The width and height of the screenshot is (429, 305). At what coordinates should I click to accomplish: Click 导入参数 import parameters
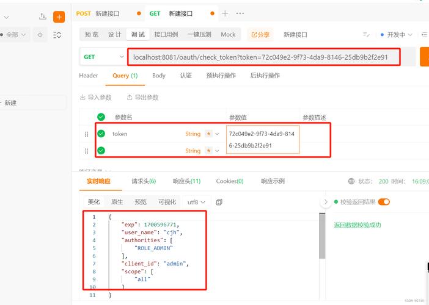[96, 98]
